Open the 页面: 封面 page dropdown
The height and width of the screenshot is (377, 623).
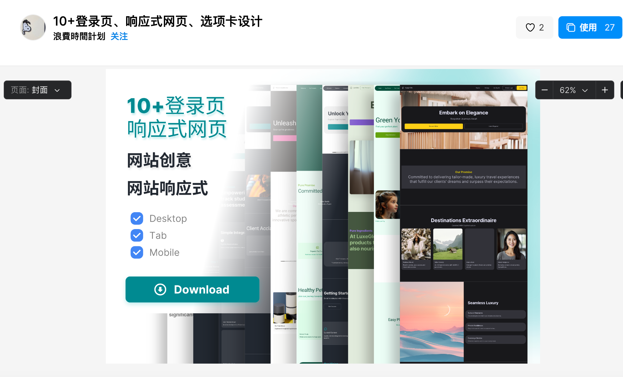coord(37,90)
